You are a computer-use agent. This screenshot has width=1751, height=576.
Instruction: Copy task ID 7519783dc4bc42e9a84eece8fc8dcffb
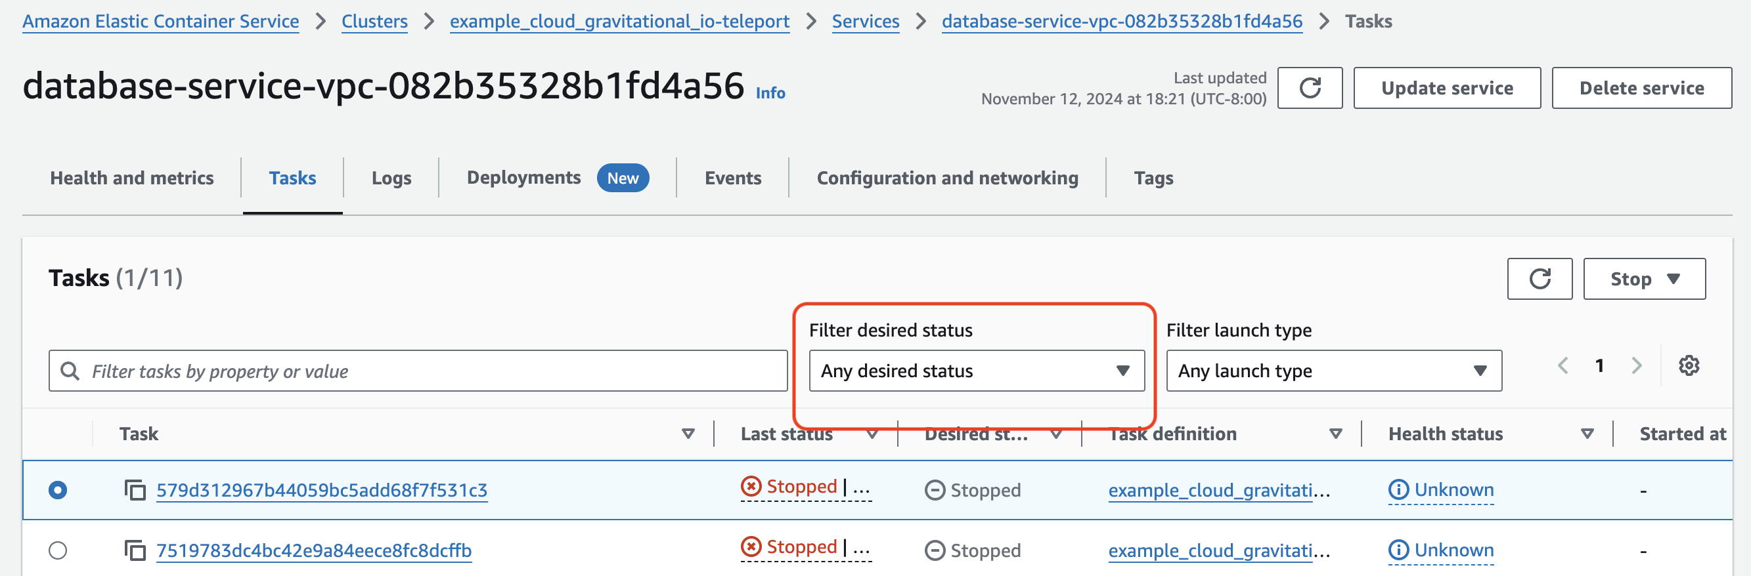pos(135,550)
